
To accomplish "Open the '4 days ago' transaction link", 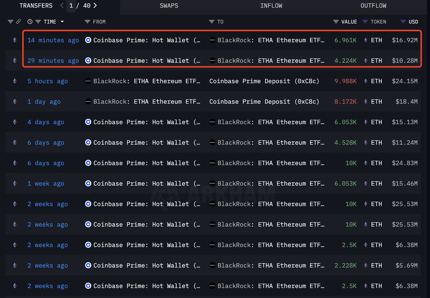I will (46, 122).
